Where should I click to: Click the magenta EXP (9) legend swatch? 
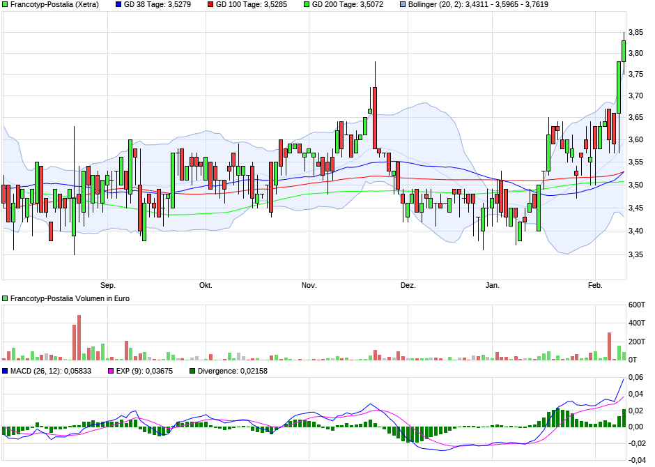111,371
